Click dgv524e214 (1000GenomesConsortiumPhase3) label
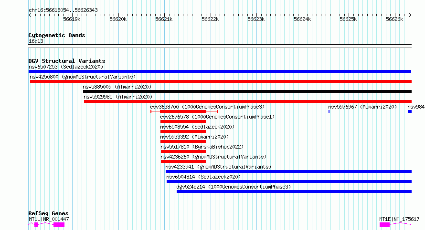Screen dimensions: 425x230 [x=234, y=187]
